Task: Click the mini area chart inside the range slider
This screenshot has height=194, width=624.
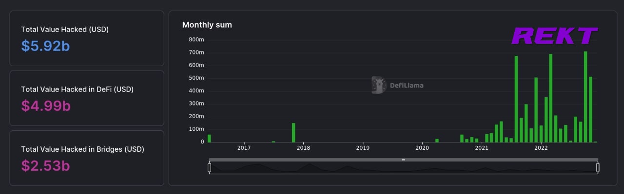Action: (403, 168)
